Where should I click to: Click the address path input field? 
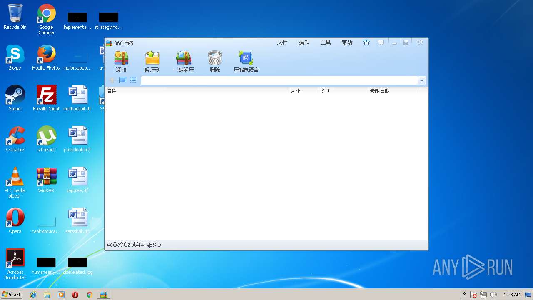pos(279,80)
